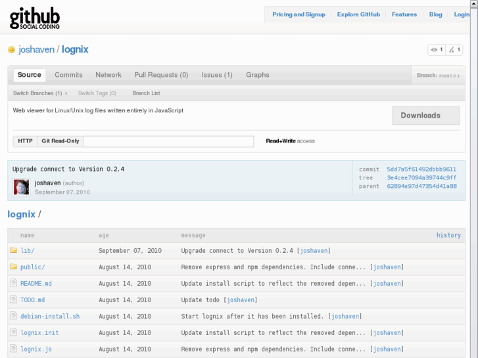Open the lib/ directory
This screenshot has height=358, width=478.
(27, 250)
